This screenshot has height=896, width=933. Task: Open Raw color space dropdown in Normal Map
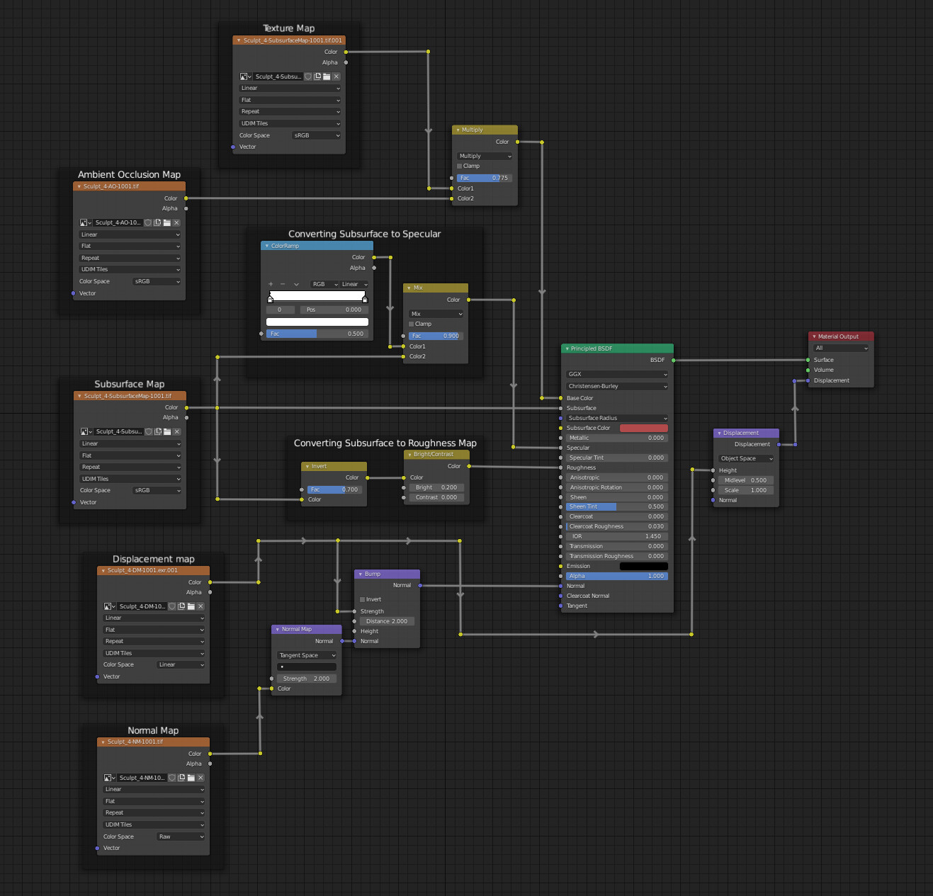pyautogui.click(x=180, y=837)
